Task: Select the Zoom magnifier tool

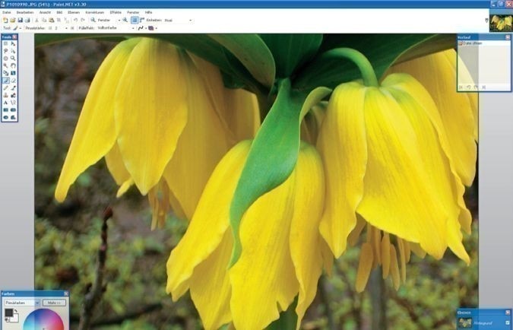Action: 14,59
